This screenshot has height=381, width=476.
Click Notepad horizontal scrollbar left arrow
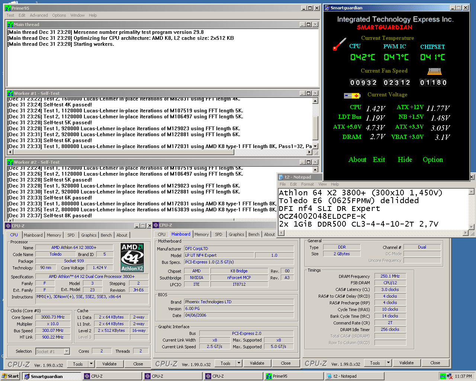point(282,233)
